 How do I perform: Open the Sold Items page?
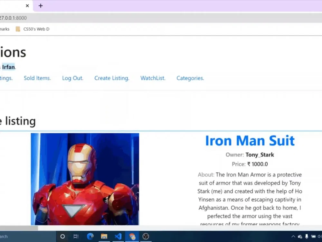(37, 78)
